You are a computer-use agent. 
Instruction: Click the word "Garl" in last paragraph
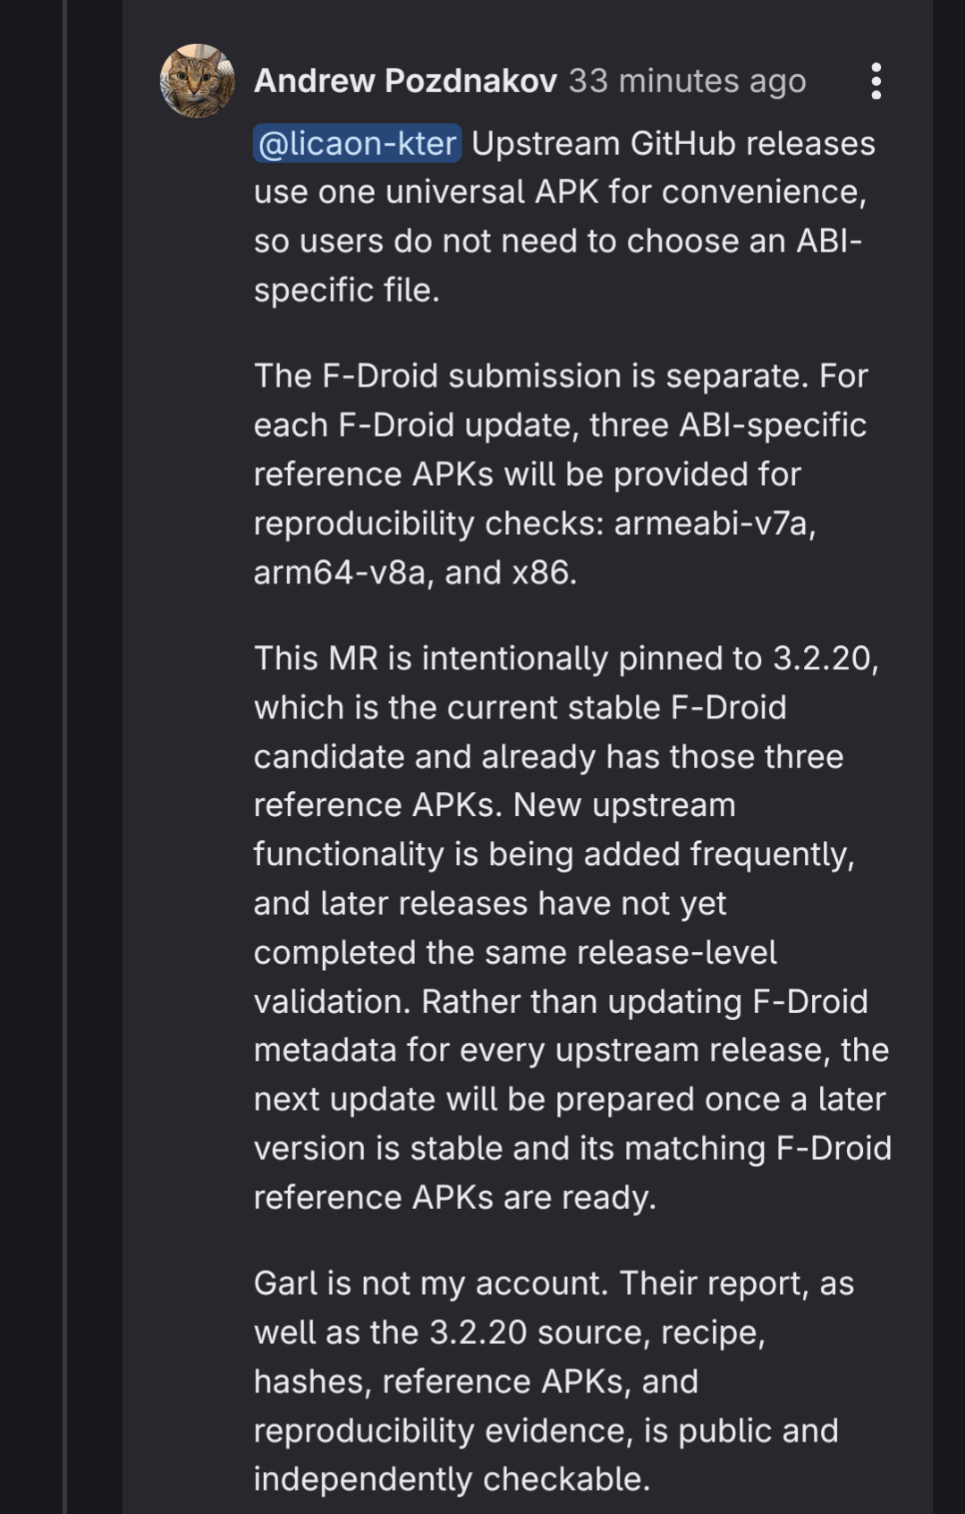click(x=285, y=1282)
